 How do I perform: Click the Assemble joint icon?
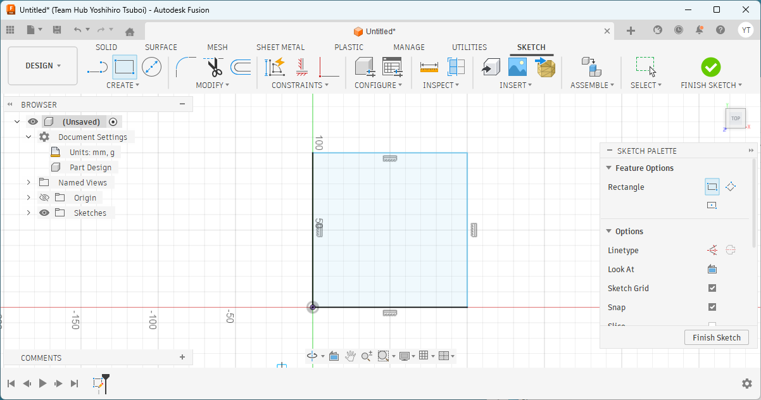pos(591,66)
